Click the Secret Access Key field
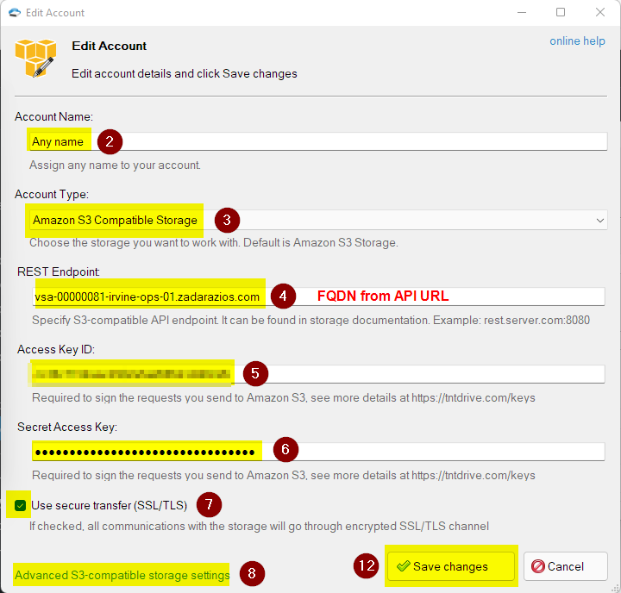 point(318,452)
